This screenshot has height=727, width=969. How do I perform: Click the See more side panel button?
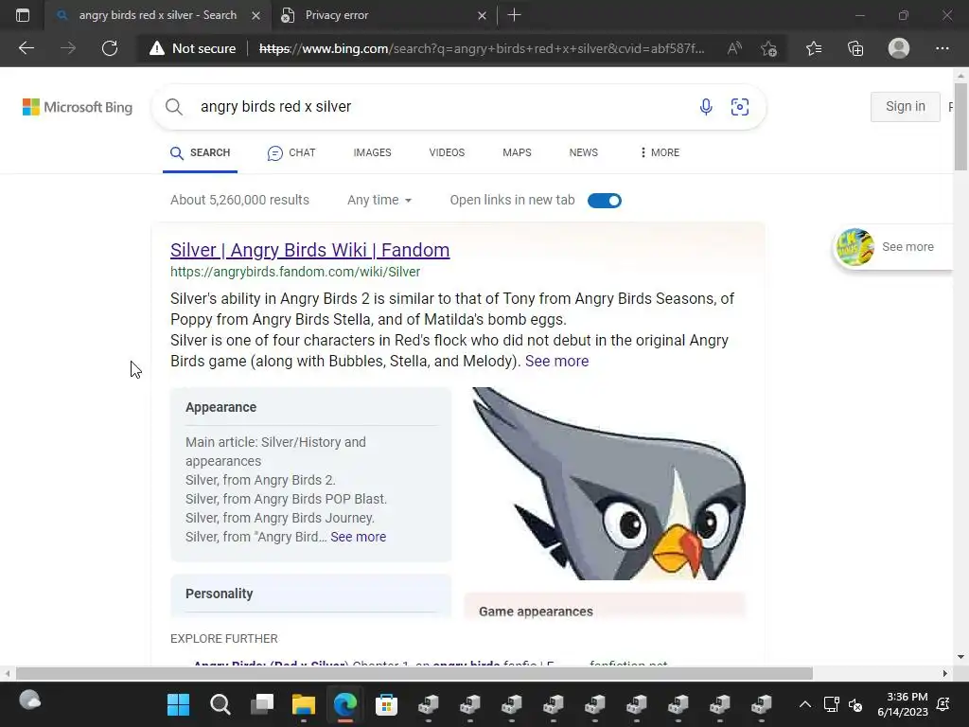(x=893, y=247)
